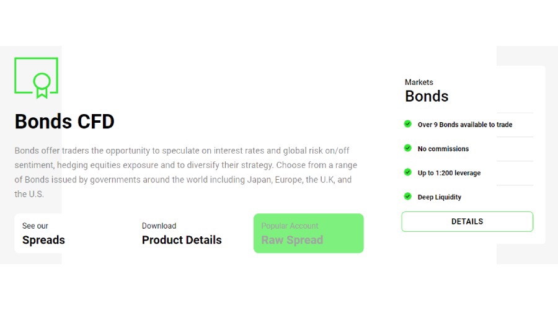Click the small "See our" label

pyautogui.click(x=35, y=226)
